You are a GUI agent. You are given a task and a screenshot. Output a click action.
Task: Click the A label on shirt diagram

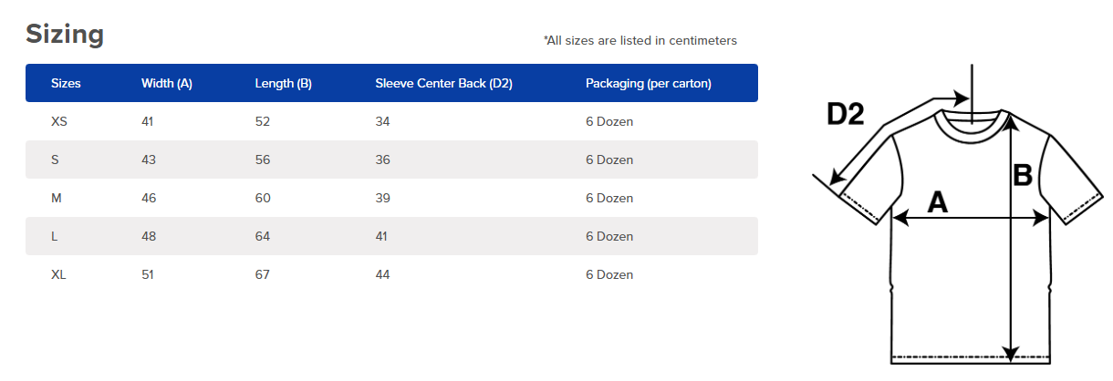937,202
